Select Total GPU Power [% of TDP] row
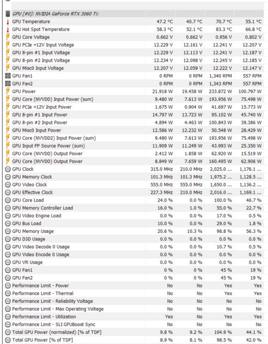The image size is (268, 344). click(134, 340)
